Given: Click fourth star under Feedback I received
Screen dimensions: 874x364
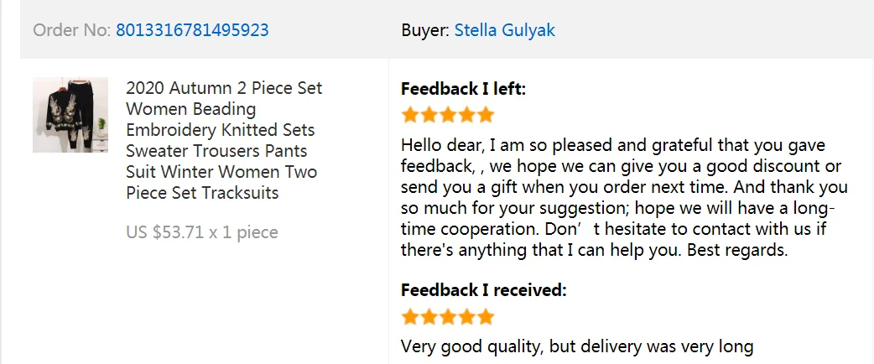Looking at the screenshot, I should pyautogui.click(x=466, y=317).
